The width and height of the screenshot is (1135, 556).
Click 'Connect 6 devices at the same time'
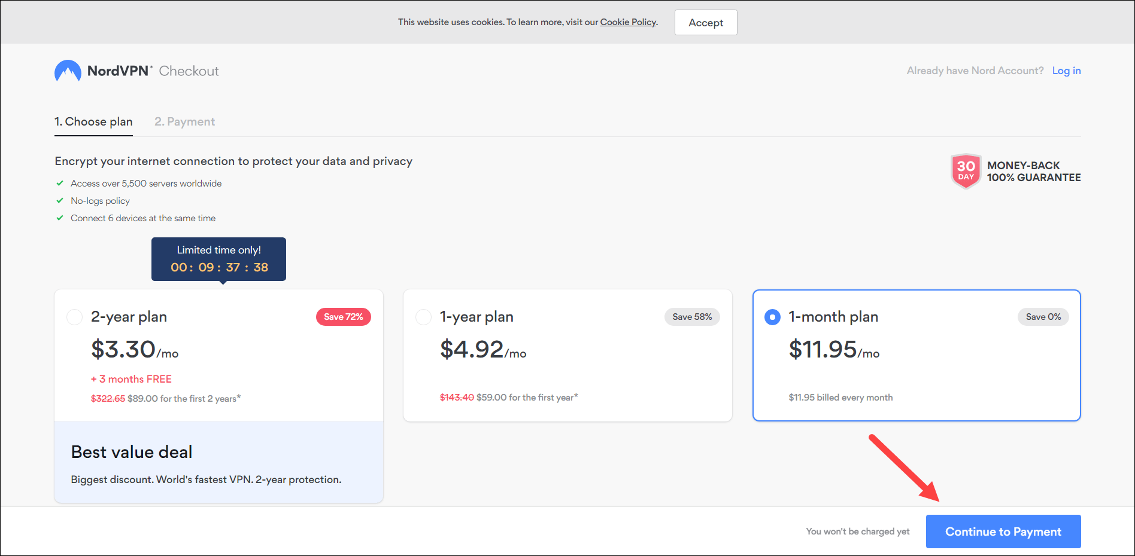(x=143, y=218)
